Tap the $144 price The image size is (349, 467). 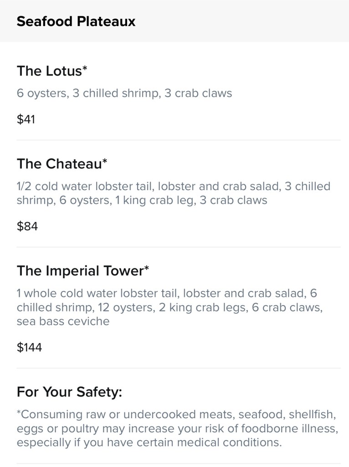pos(29,348)
